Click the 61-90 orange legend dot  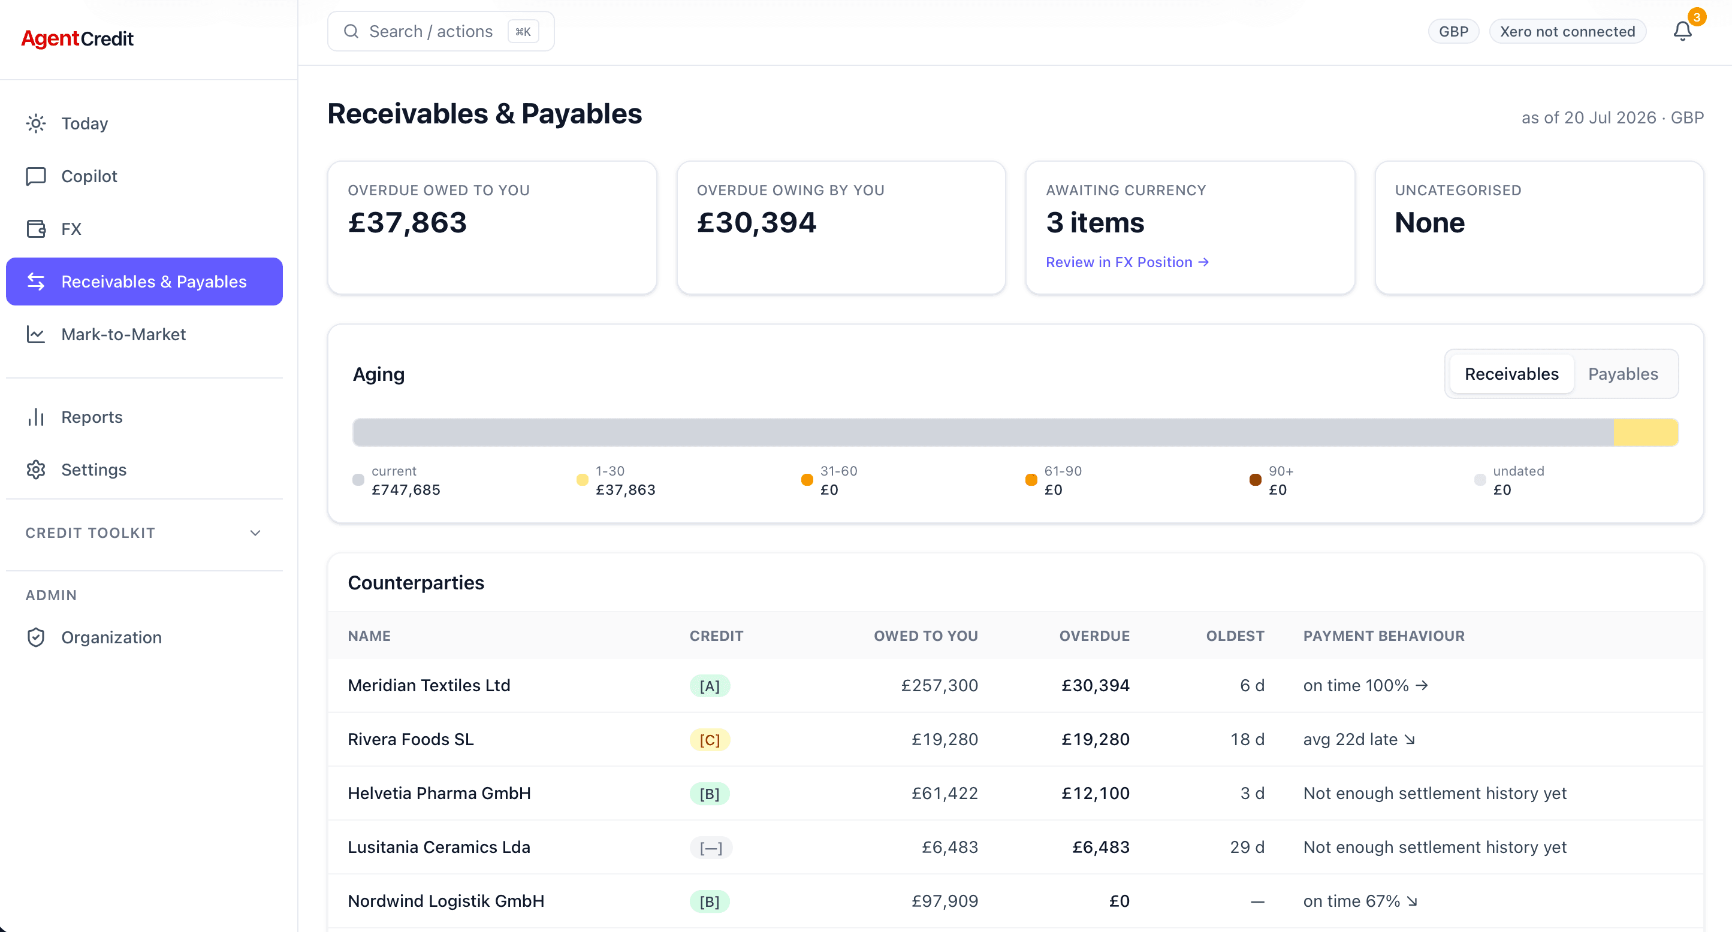coord(1031,480)
